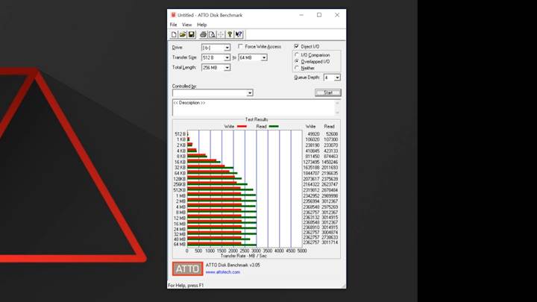537x302 pixels.
Task: Enable the Force Write Access checkbox
Action: point(240,46)
